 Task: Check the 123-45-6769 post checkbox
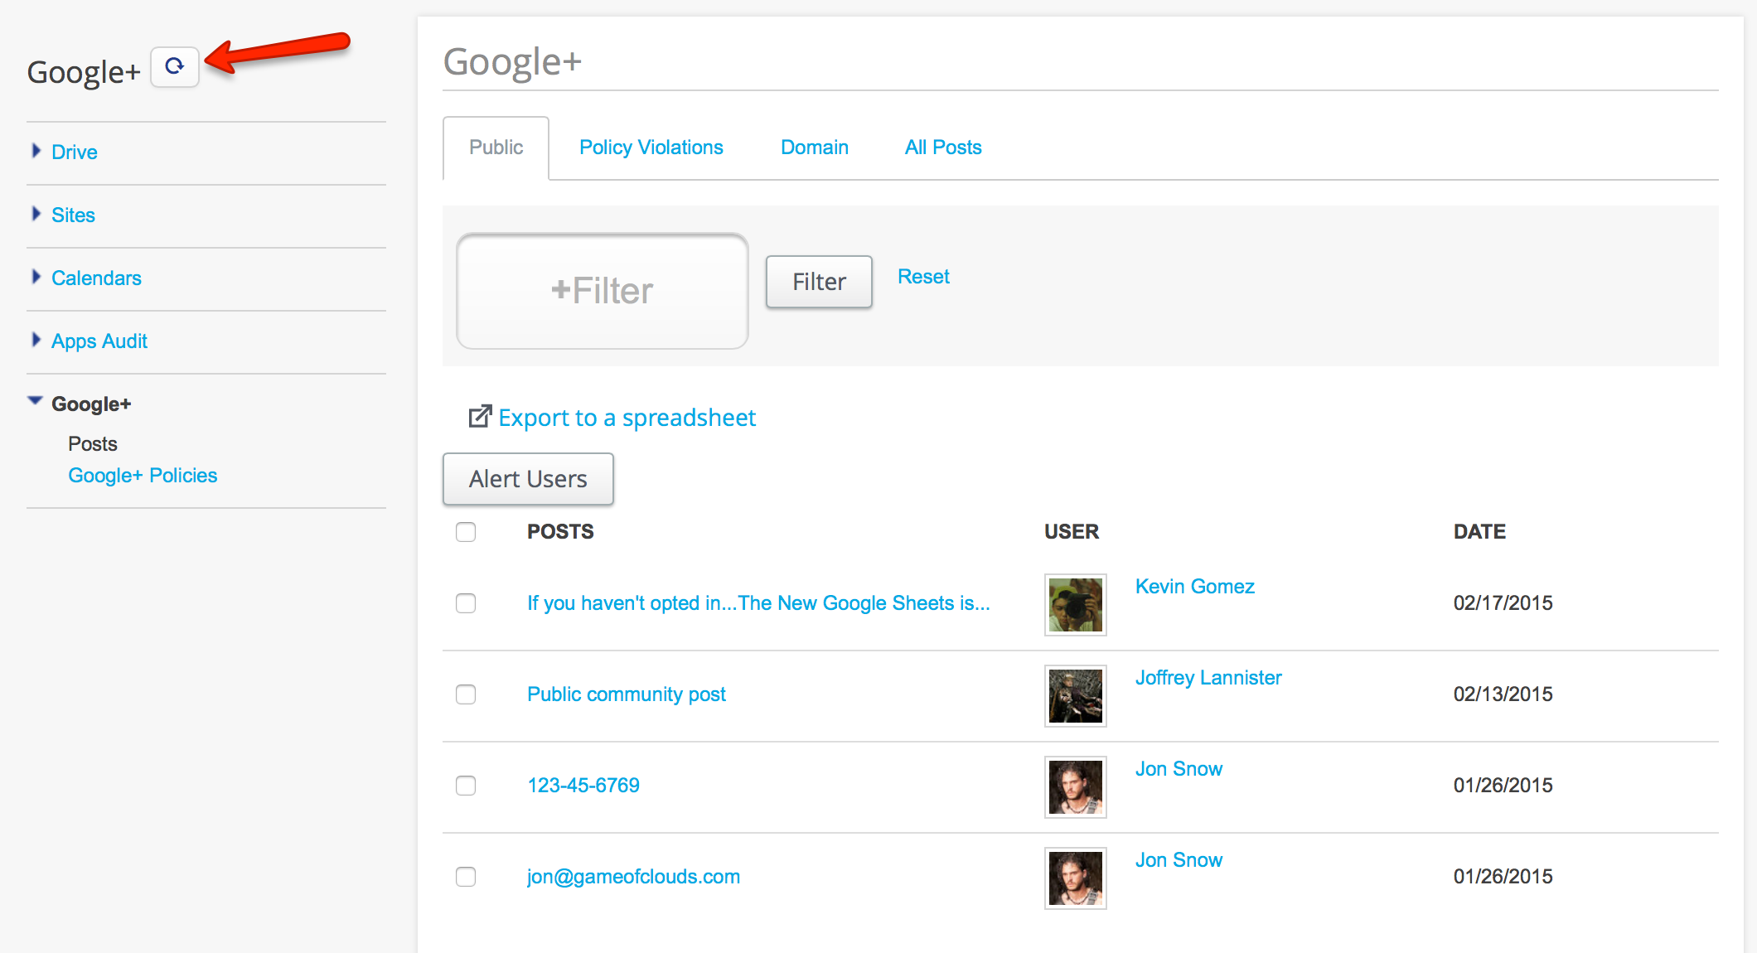coord(466,786)
